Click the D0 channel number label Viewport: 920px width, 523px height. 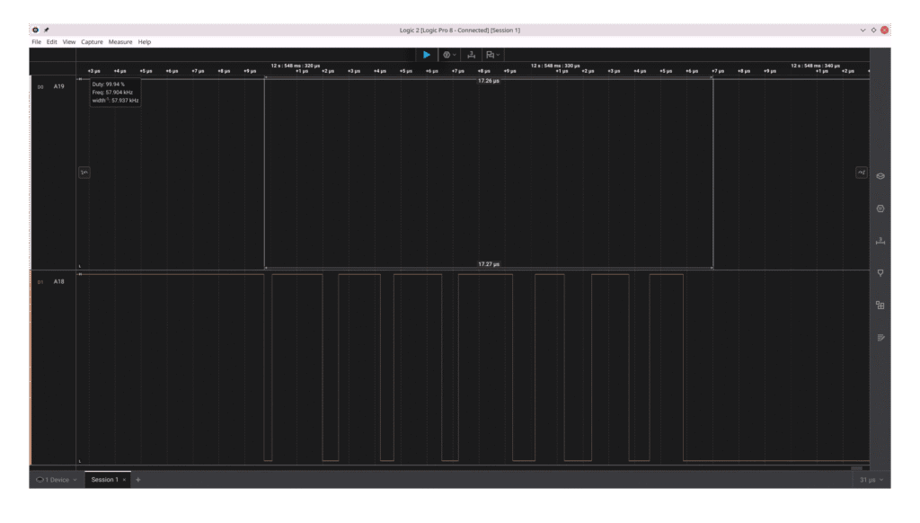coord(40,87)
